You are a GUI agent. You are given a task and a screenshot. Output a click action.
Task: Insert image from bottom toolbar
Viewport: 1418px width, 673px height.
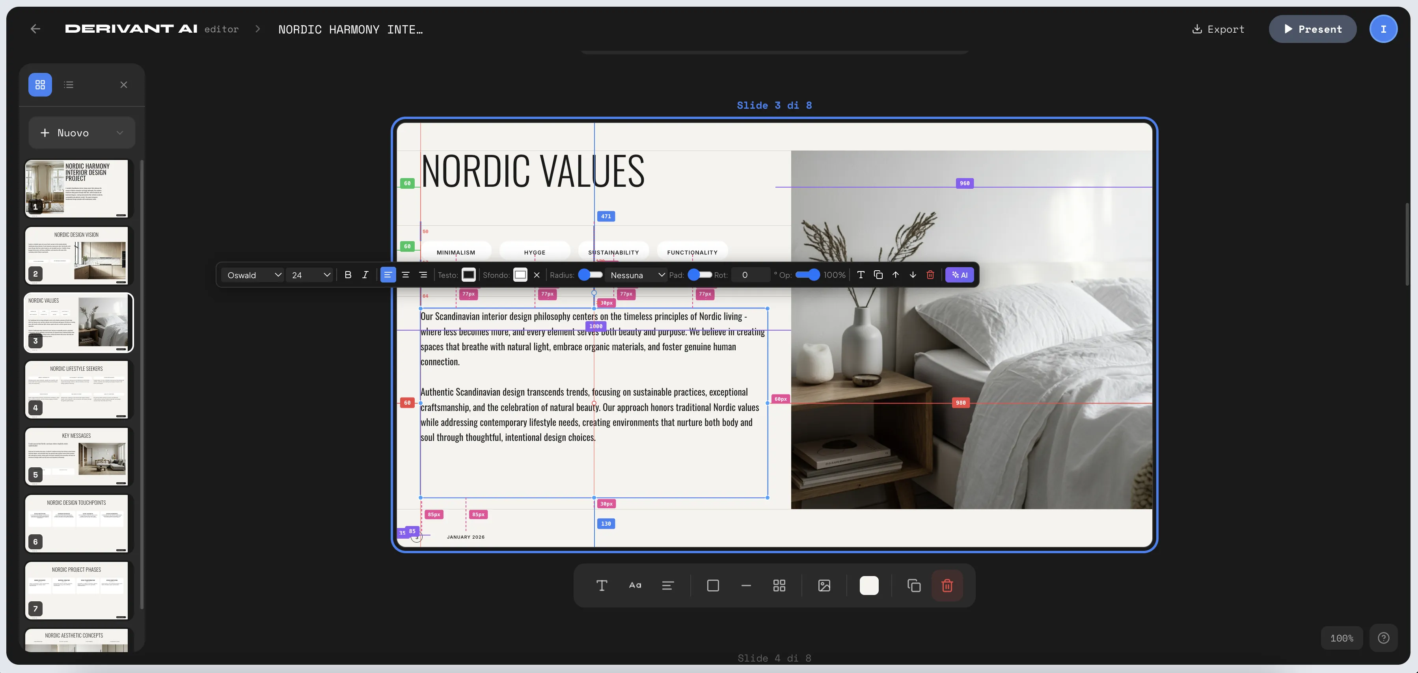[824, 586]
